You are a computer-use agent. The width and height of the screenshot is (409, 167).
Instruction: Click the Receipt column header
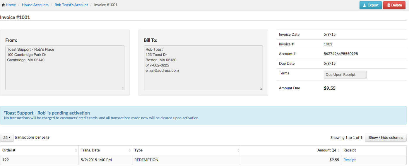coord(350,150)
